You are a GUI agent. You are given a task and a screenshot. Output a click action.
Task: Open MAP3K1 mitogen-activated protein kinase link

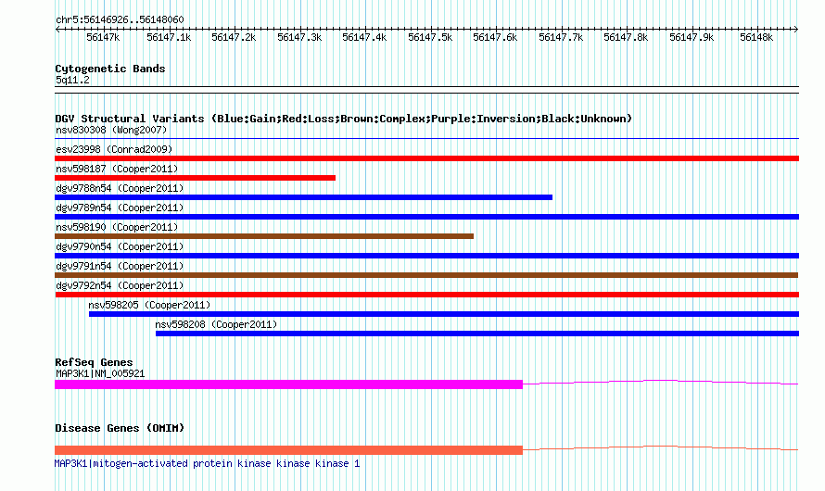coord(207,463)
